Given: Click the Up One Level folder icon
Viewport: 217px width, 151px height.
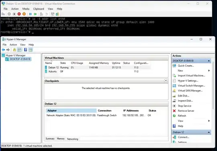Looking at the screenshot, I should pos(14,50).
